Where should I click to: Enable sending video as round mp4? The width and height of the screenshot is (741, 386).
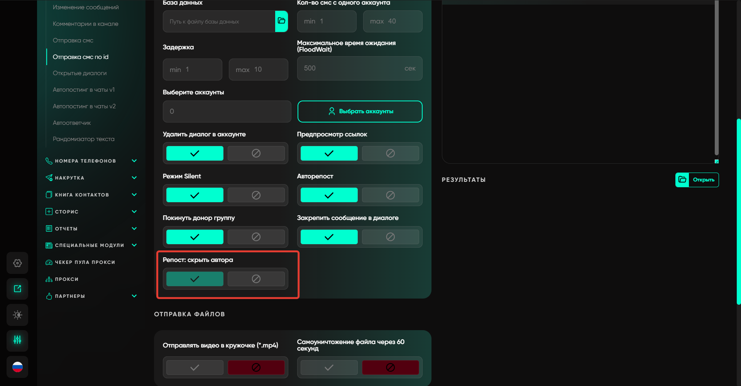[x=195, y=368]
